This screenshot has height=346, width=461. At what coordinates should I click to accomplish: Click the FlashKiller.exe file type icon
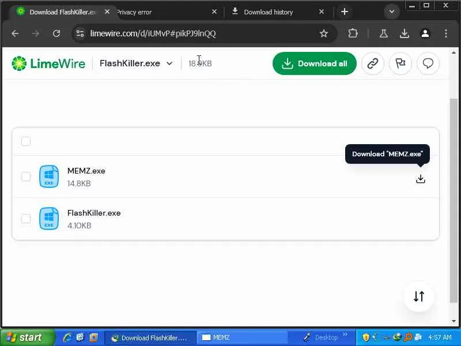(49, 219)
